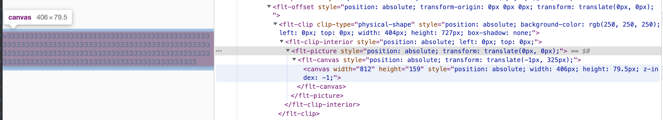
Task: Select the closing </flt-clip-interior> tag
Action: 322,105
